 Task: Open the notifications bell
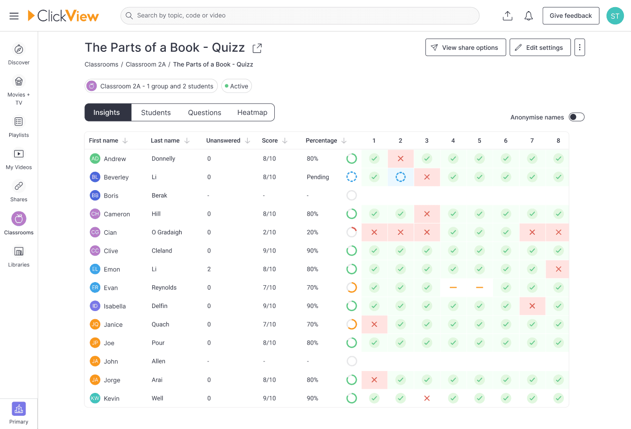click(x=529, y=16)
